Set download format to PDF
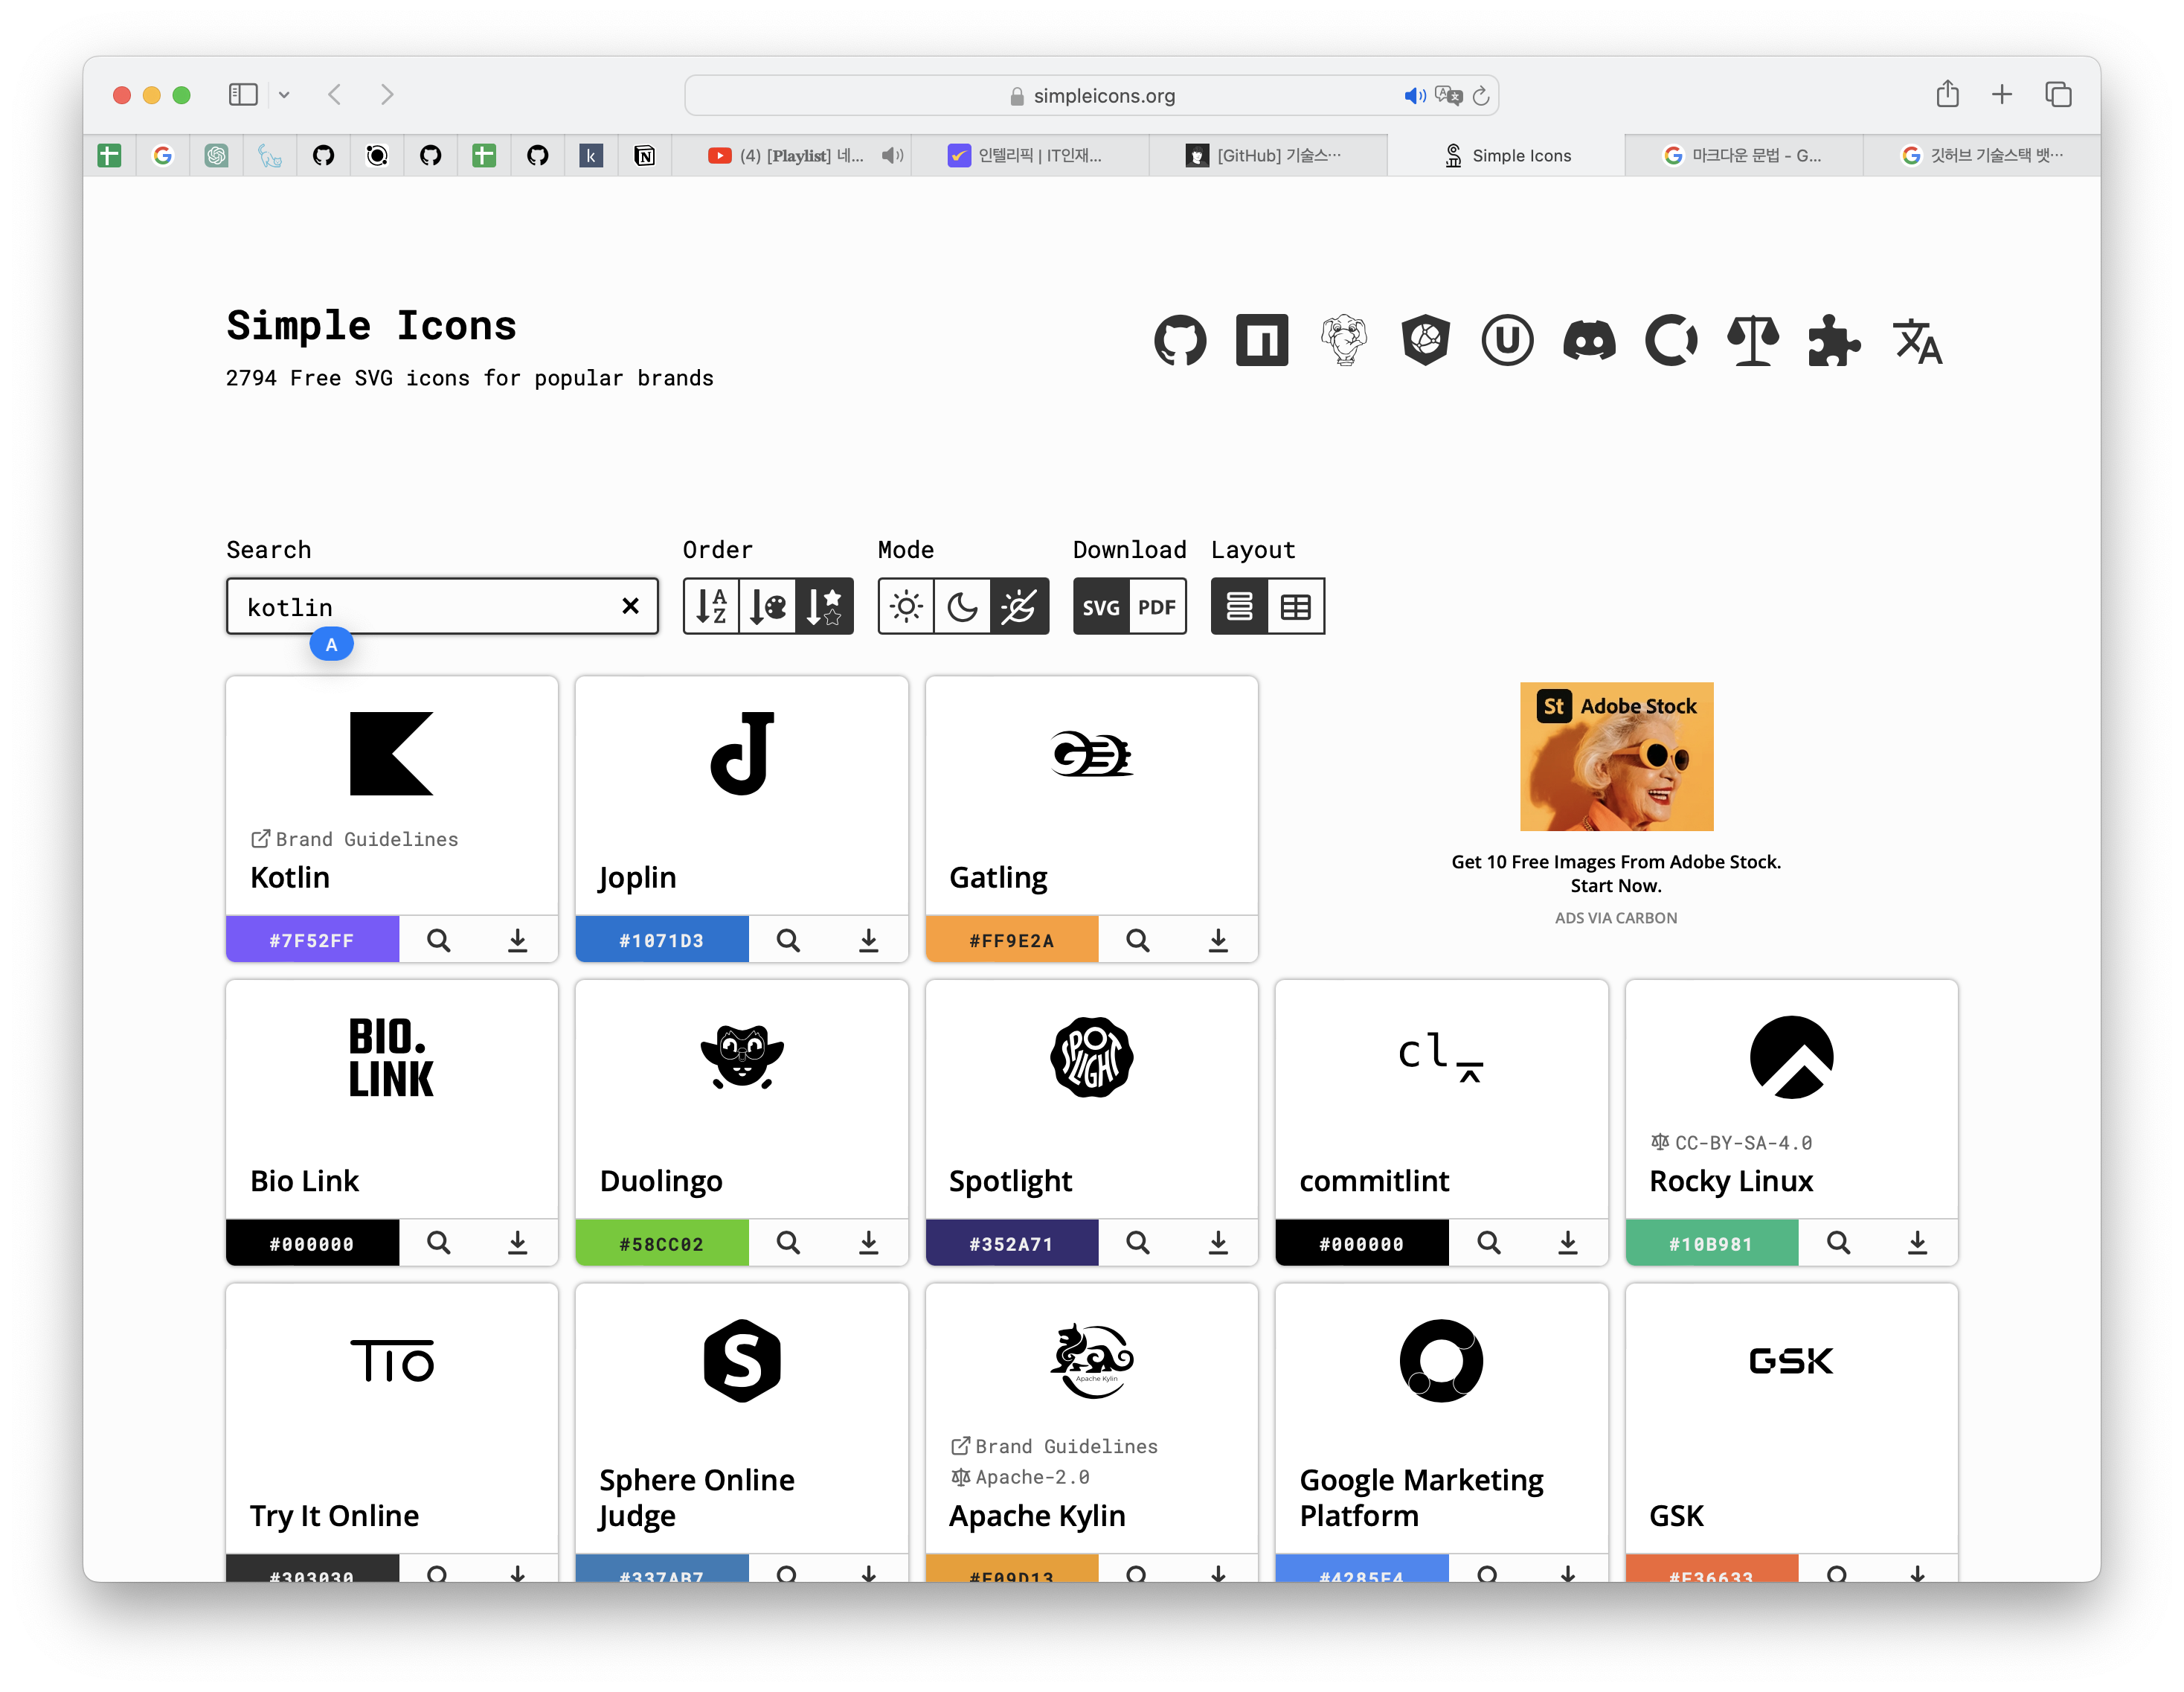The height and width of the screenshot is (1692, 2184). click(x=1158, y=606)
